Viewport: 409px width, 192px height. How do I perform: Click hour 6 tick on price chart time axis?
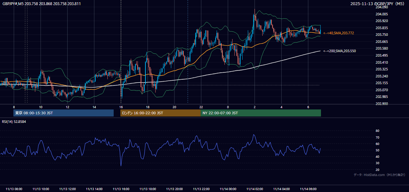click(308, 107)
